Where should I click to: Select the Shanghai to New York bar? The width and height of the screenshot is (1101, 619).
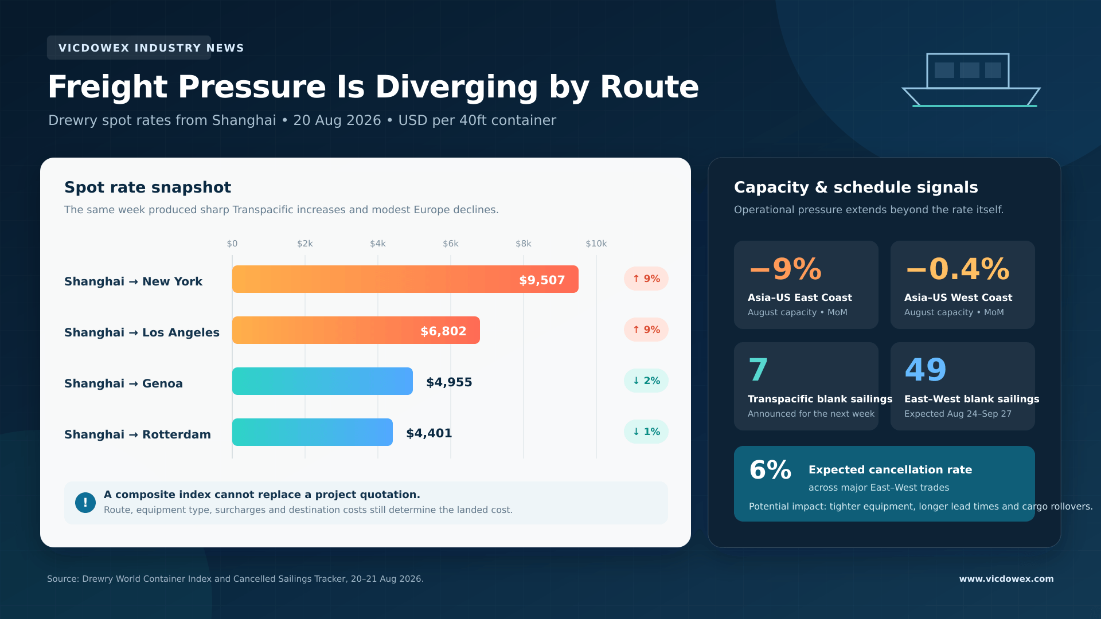pos(405,279)
